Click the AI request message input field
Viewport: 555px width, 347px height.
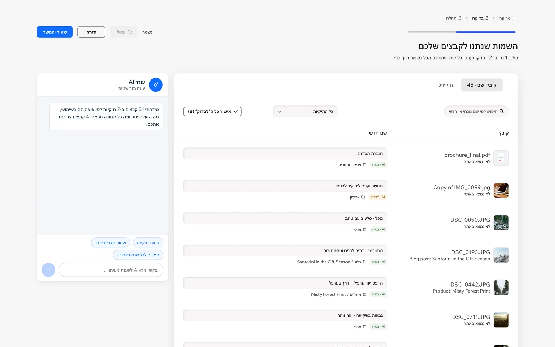[111, 270]
